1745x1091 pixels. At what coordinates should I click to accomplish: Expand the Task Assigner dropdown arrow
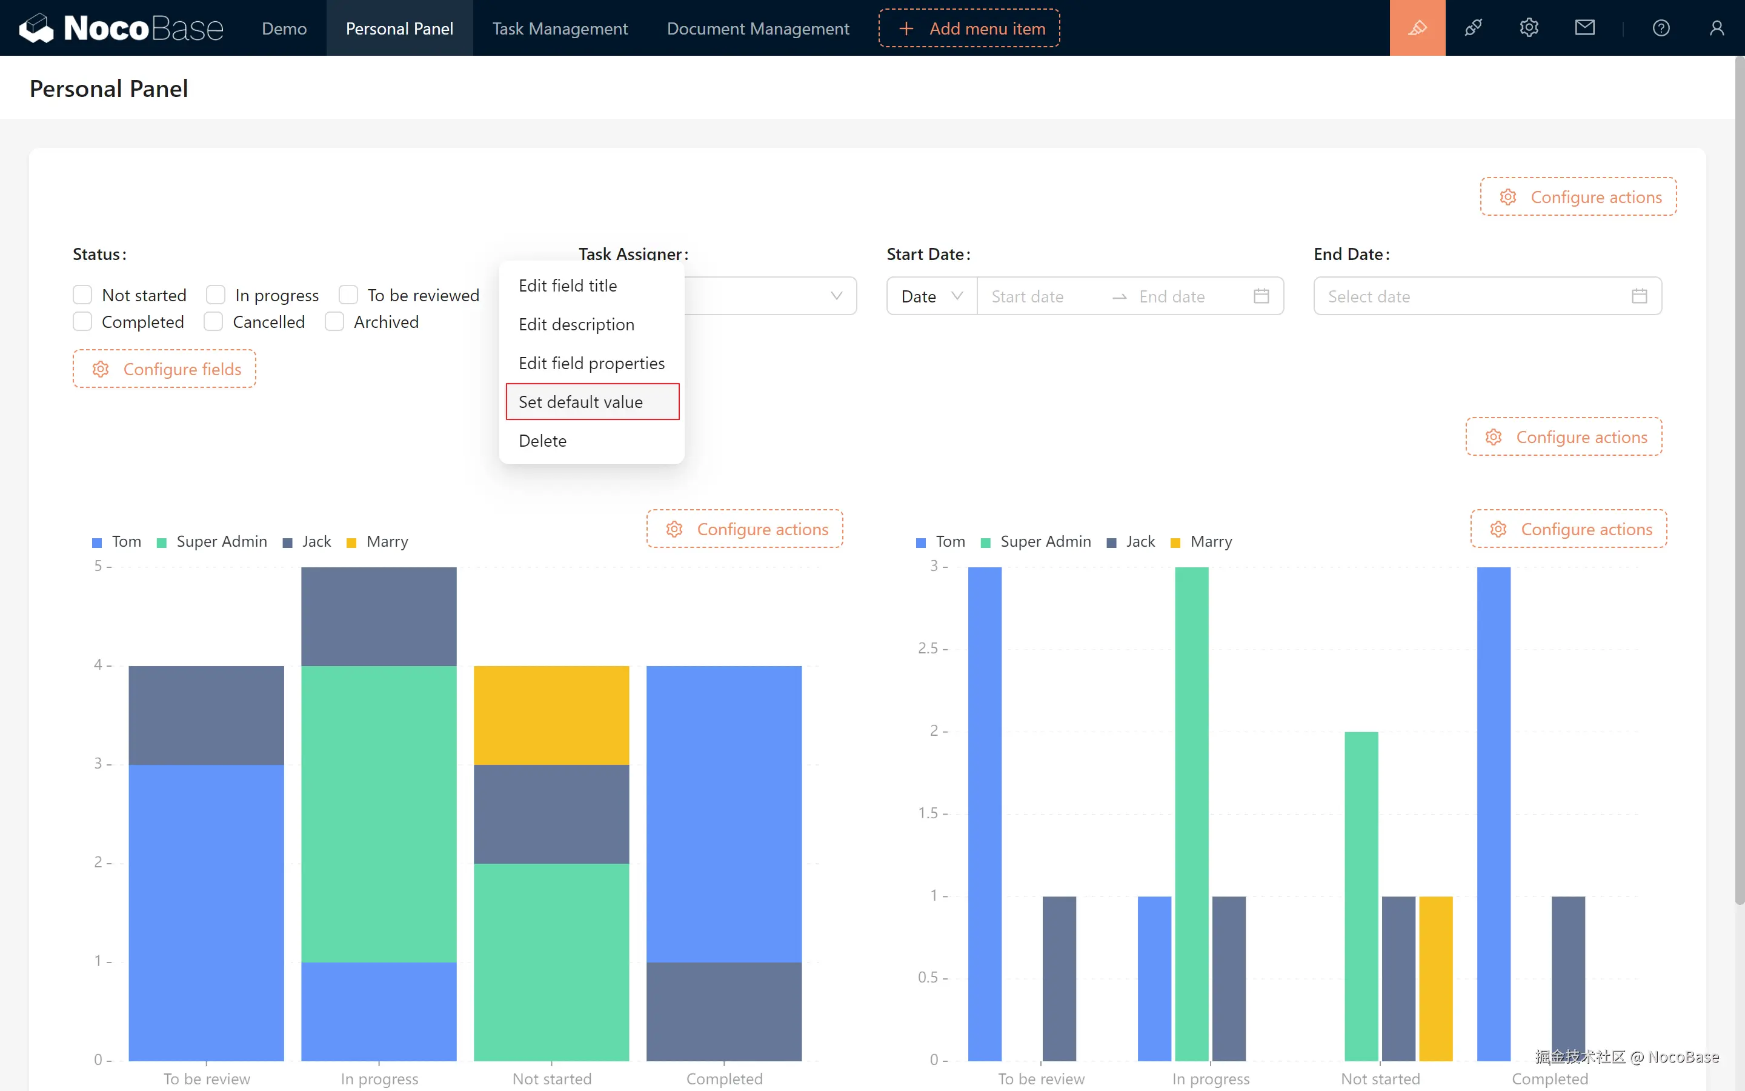point(836,296)
